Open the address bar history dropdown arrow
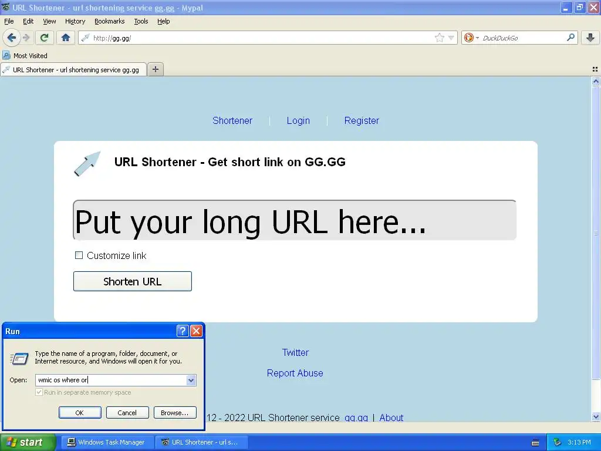This screenshot has width=601, height=451. click(x=451, y=38)
